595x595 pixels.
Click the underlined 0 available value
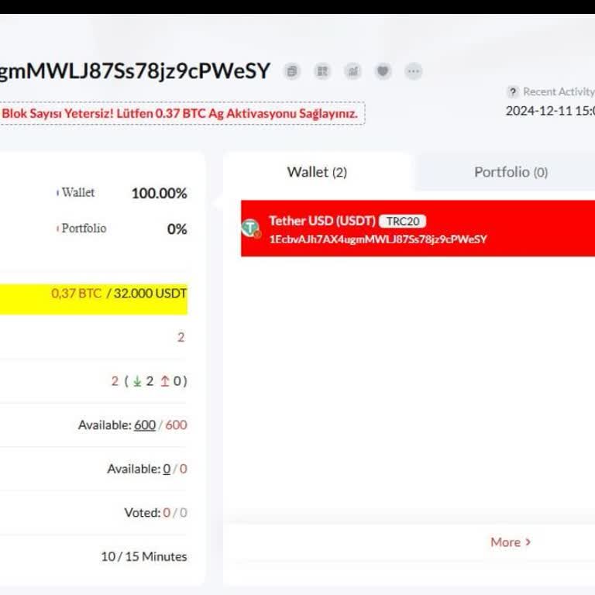pos(167,469)
